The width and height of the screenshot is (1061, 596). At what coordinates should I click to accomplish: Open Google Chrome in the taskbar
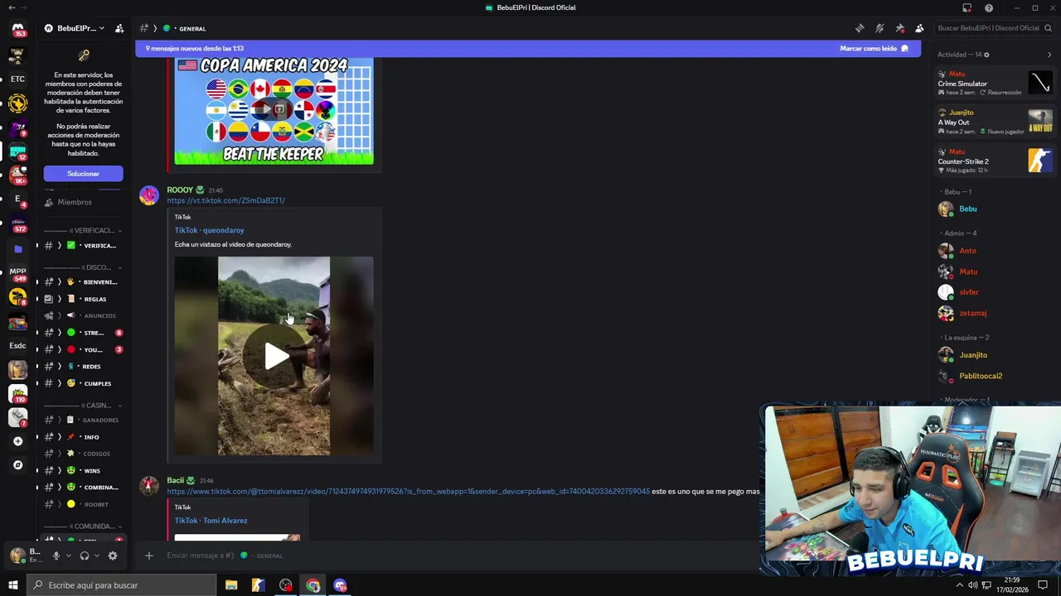tap(312, 585)
